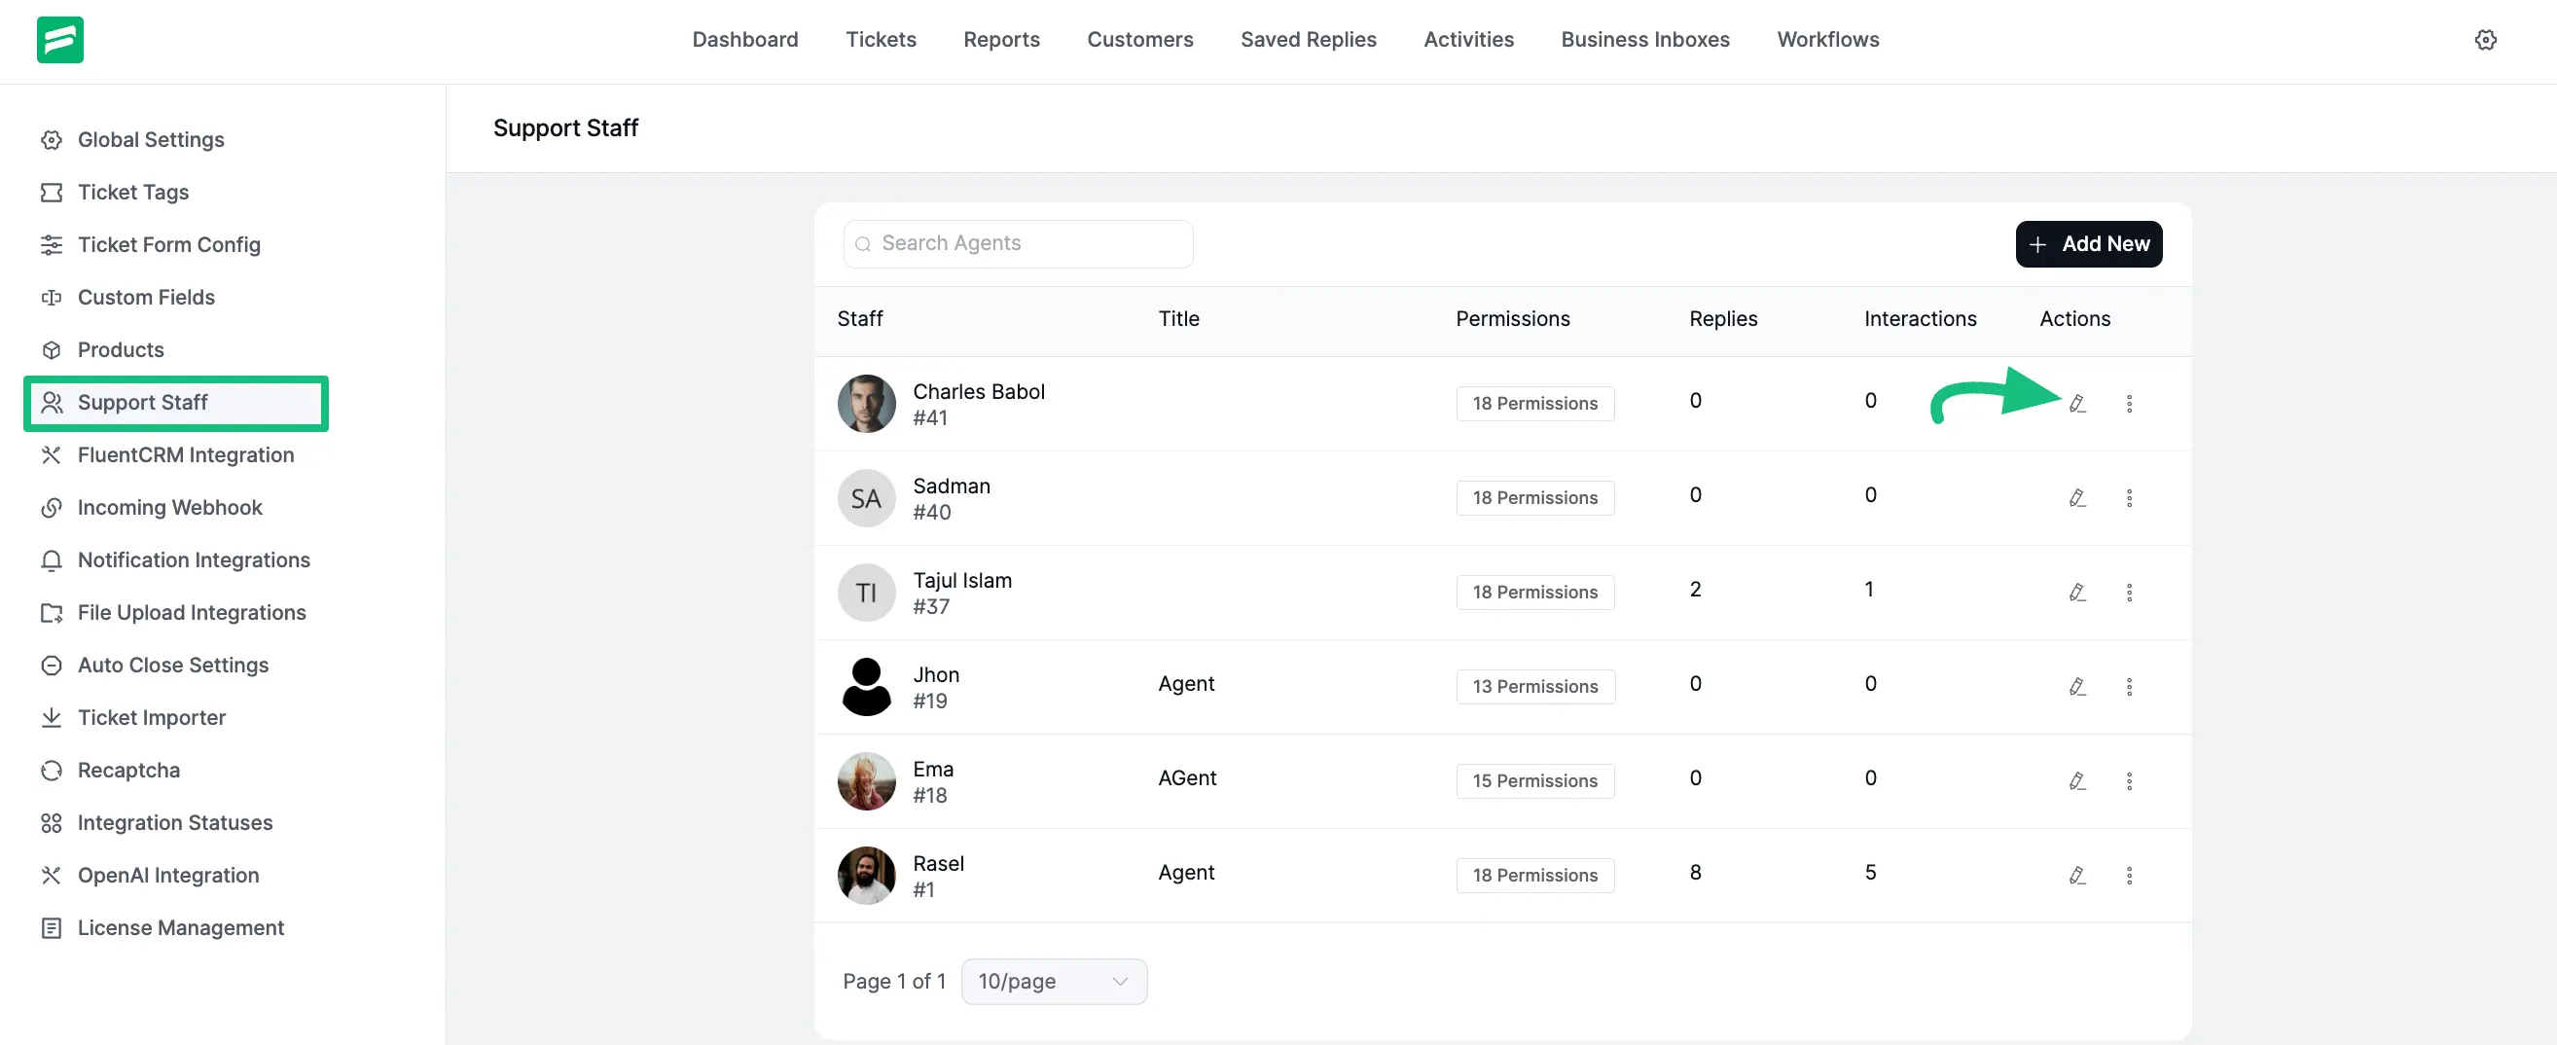View Jhon's 13 Permissions badge
The image size is (2557, 1045).
1533,687
